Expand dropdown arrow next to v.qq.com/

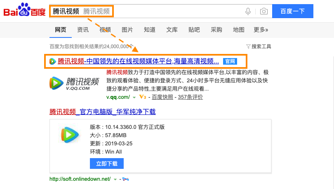coord(134,98)
